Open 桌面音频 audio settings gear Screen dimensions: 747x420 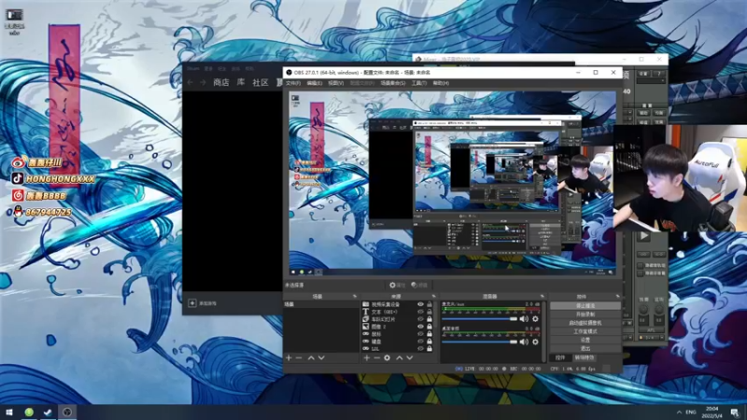click(x=535, y=342)
